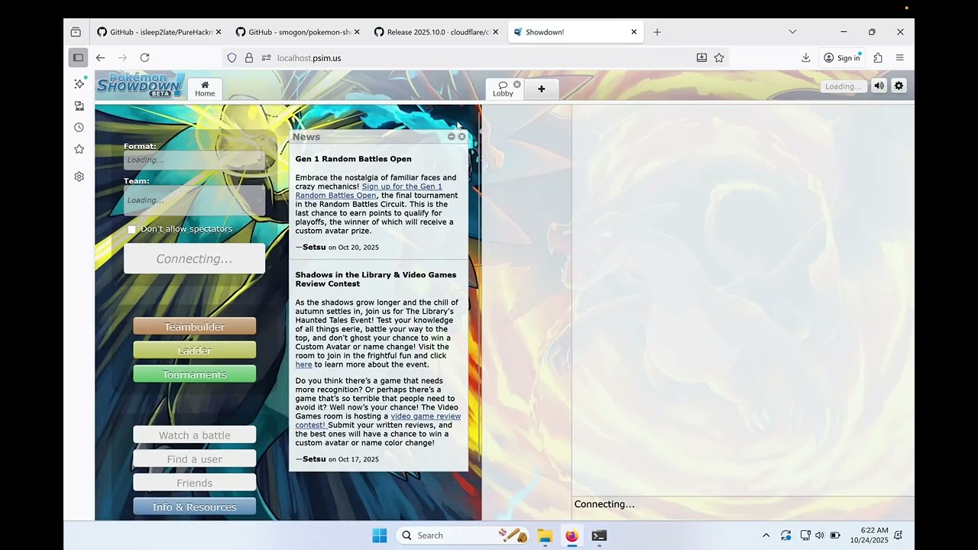Open sidebar customize gear icon

coord(79,176)
